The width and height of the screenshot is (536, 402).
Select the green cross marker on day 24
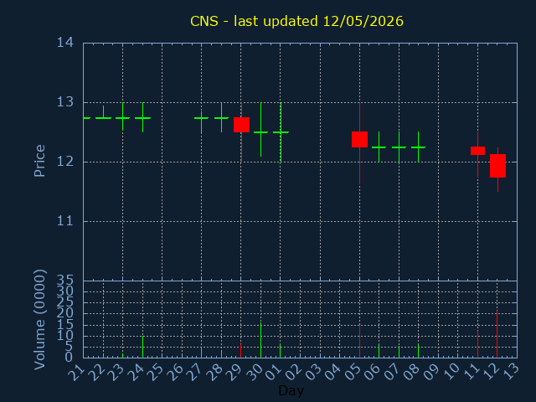pyautogui.click(x=143, y=117)
